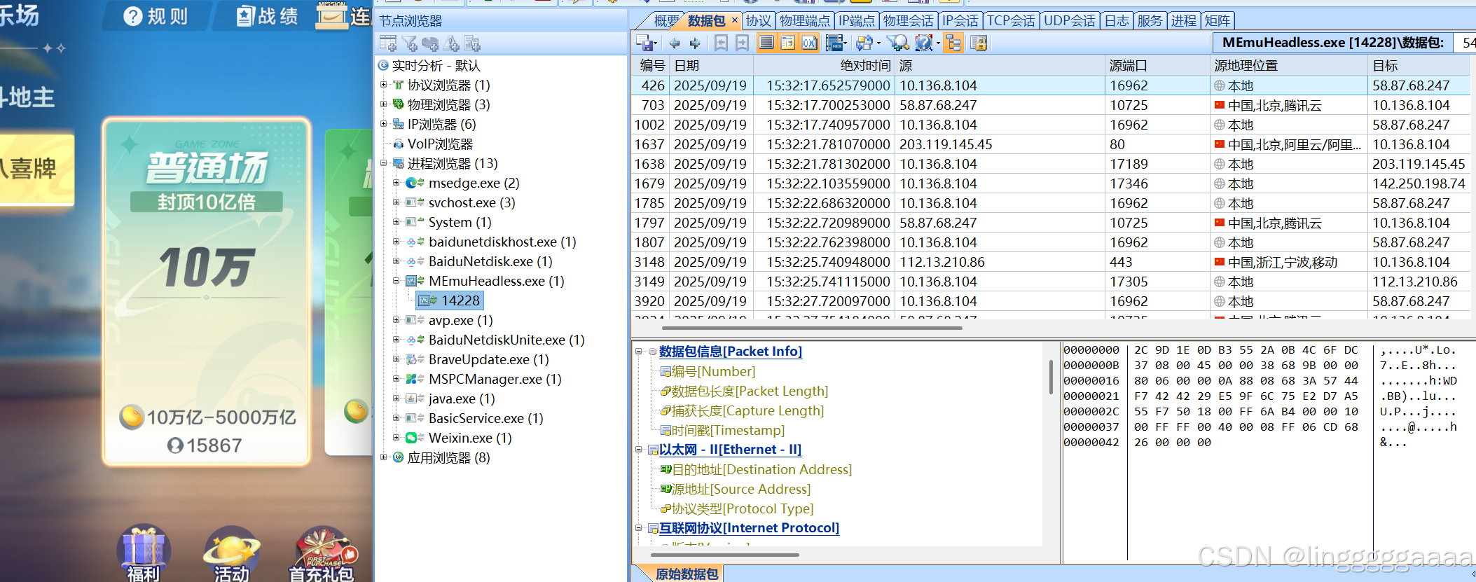This screenshot has width=1476, height=582.
Task: Expand the 应用浏览器 (8) node
Action: click(x=383, y=457)
